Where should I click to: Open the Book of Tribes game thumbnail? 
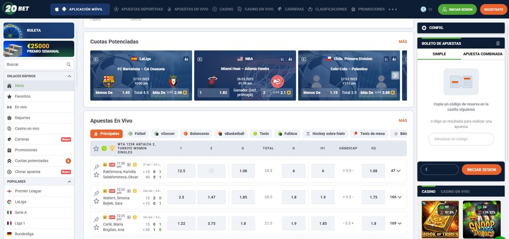tap(440, 219)
